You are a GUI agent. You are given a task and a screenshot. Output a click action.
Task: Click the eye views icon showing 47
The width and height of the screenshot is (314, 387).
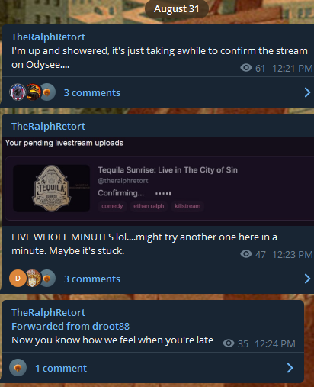click(x=246, y=254)
